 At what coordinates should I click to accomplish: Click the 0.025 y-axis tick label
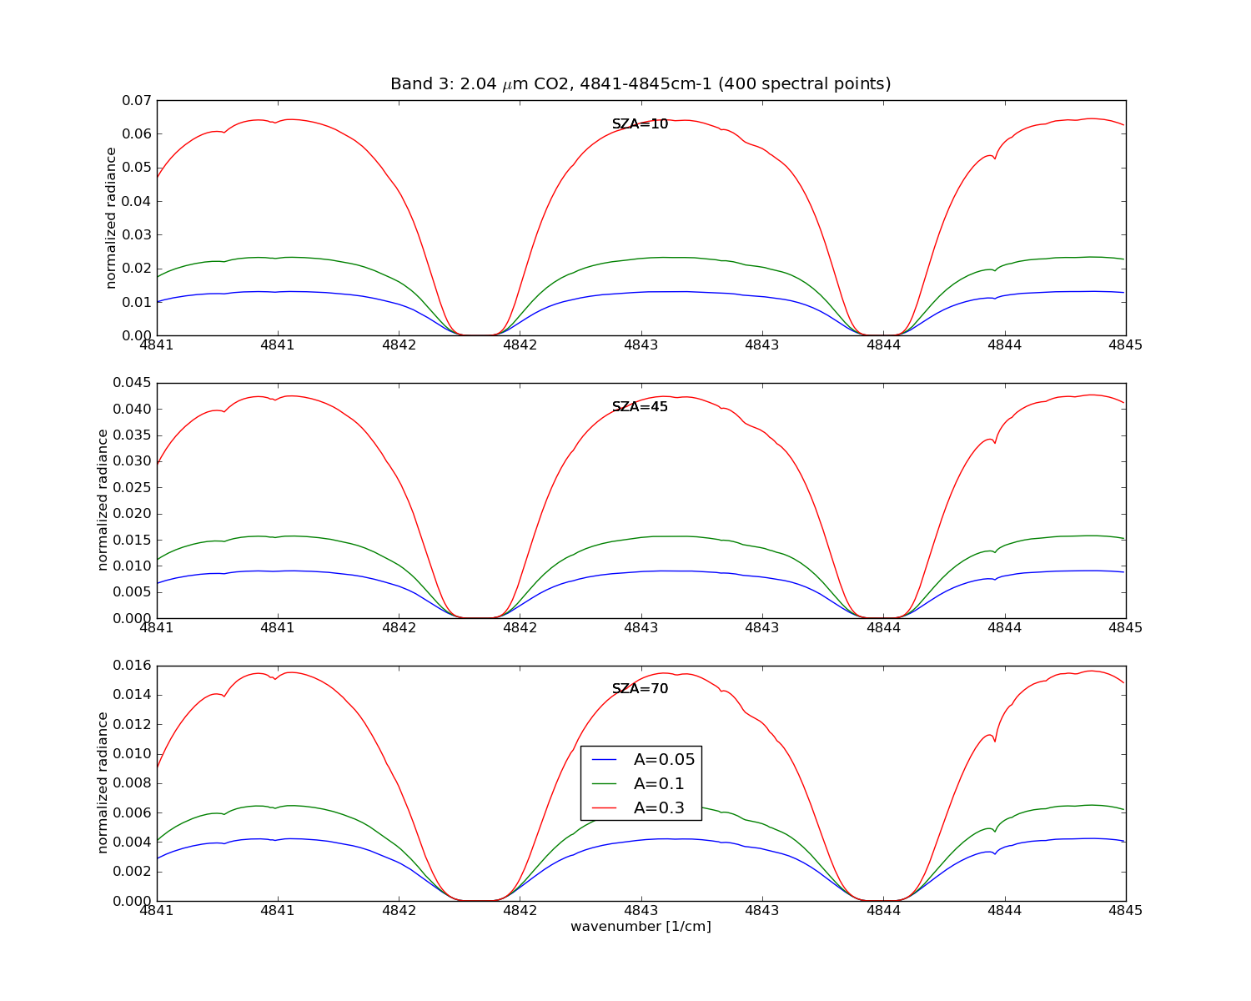(x=132, y=487)
